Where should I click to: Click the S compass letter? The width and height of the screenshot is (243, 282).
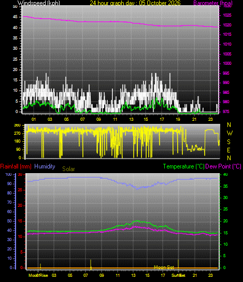click(x=228, y=142)
